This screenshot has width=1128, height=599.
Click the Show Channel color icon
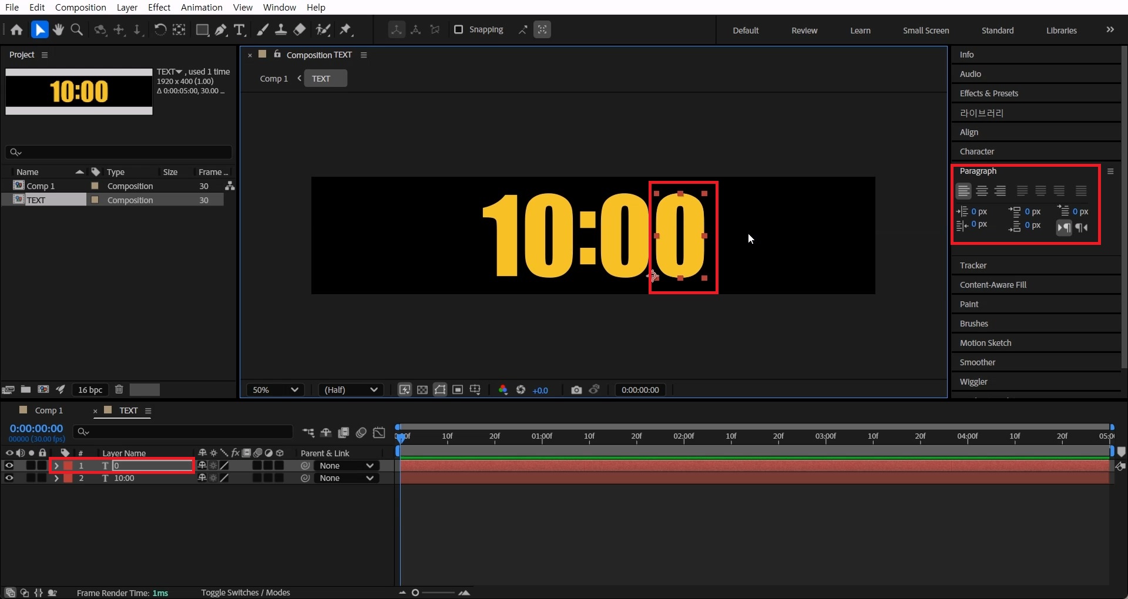[x=503, y=390]
